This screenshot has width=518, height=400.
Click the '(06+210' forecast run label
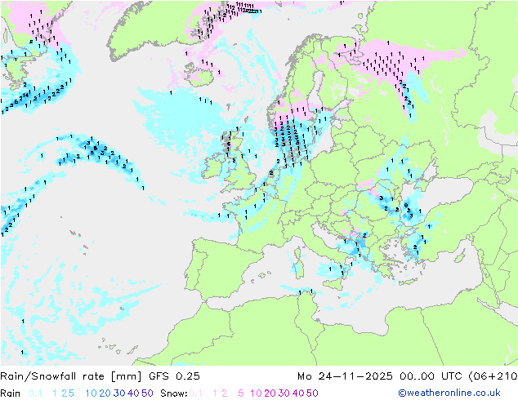(x=493, y=376)
